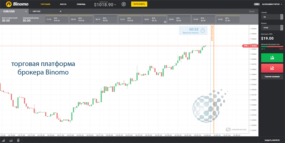
Task: Click the red 72% current price label
Action: tap(250, 46)
